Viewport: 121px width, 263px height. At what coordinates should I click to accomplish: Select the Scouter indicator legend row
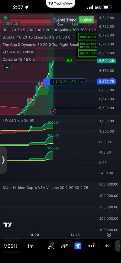[x=36, y=37]
